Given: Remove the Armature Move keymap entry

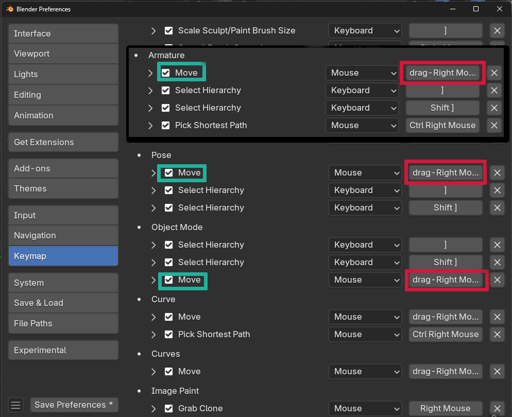Looking at the screenshot, I should click(494, 73).
